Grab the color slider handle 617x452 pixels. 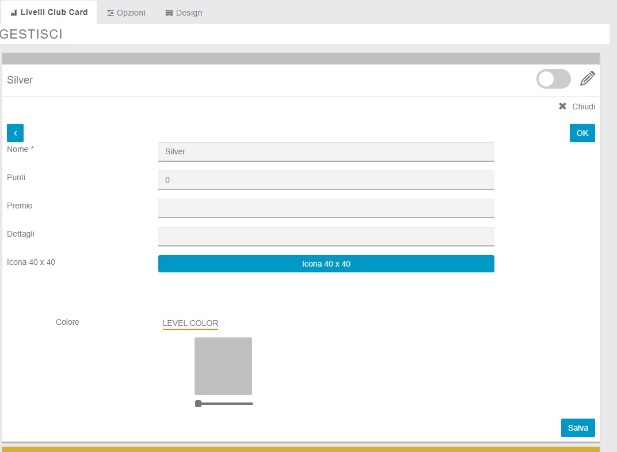[198, 404]
